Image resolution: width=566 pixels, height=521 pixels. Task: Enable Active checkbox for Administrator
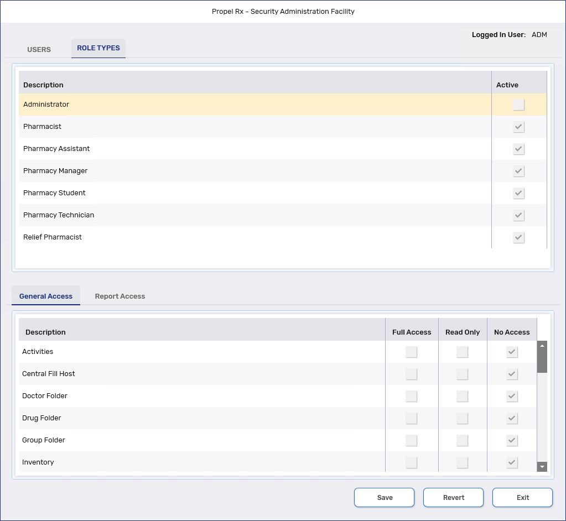click(x=518, y=105)
